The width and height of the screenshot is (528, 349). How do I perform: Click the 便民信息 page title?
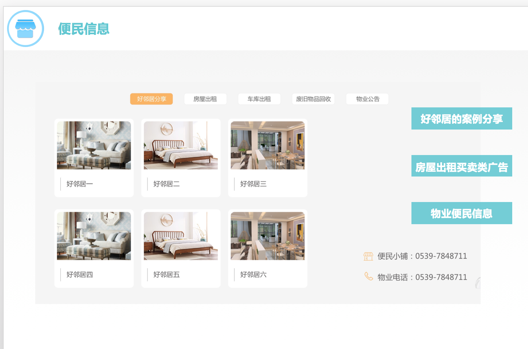(x=84, y=29)
